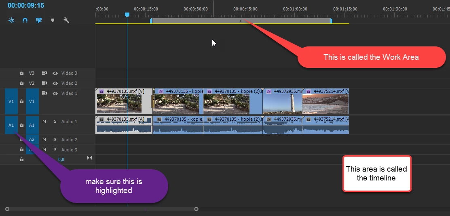Click the horizontal zoom scrollbar right handle
This screenshot has width=450, height=216.
pos(196,209)
